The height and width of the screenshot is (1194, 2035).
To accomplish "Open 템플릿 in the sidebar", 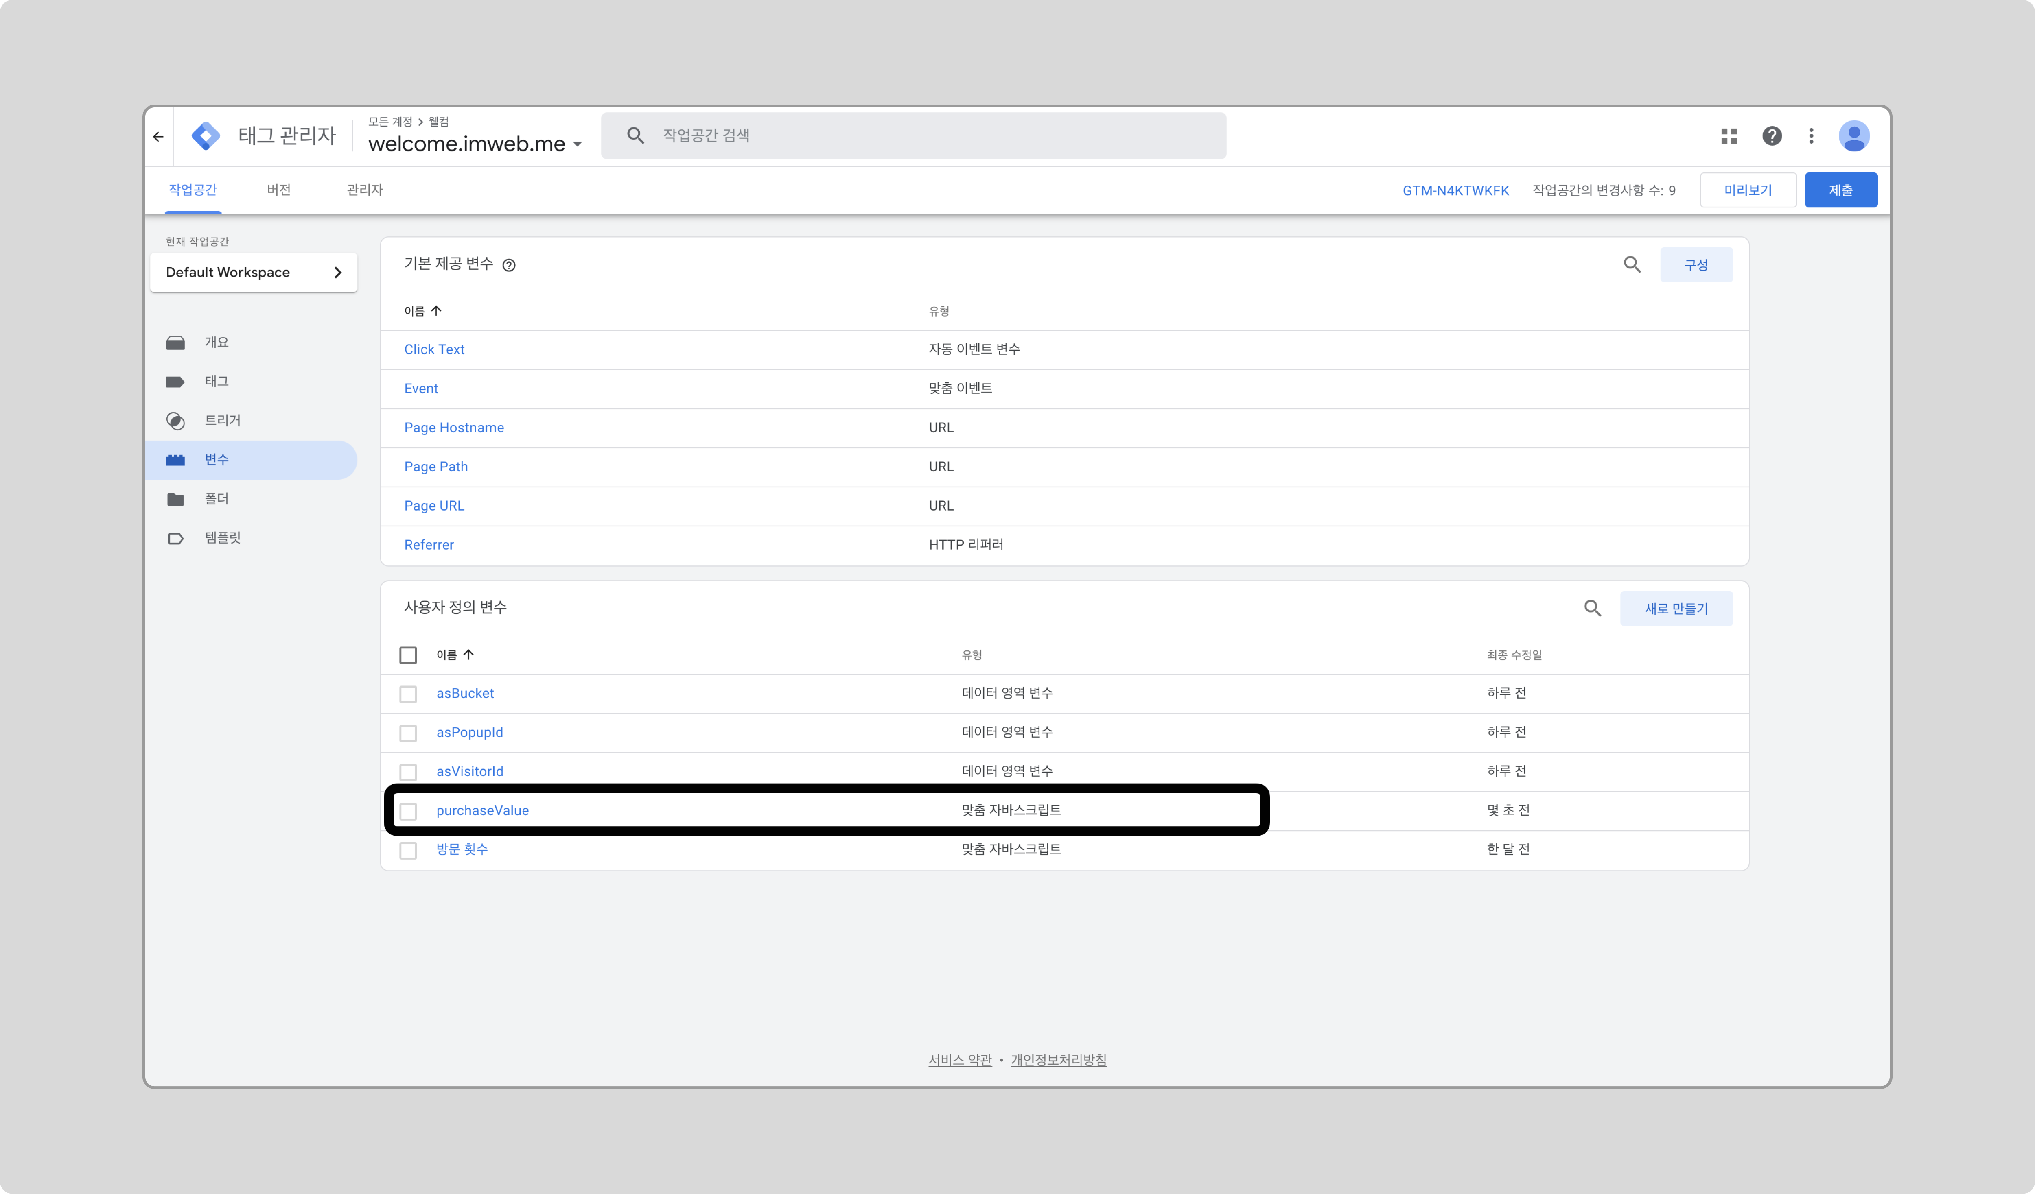I will (x=252, y=538).
